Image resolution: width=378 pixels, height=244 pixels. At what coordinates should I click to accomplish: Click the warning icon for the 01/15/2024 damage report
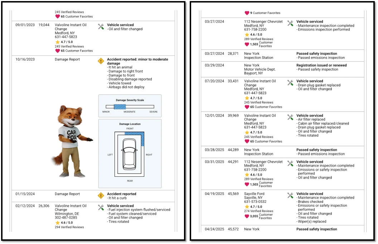pos(101,196)
